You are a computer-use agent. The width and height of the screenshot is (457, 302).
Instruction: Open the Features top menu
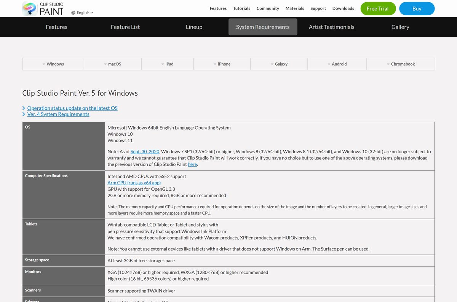(x=218, y=8)
